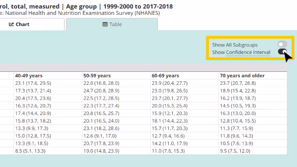Click the Show All Subgroups label
This screenshot has height=167, width=297.
235,45
